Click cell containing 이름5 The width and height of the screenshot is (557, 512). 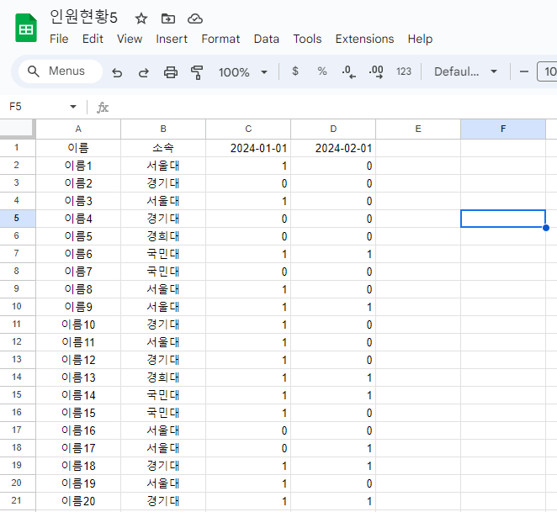[78, 236]
